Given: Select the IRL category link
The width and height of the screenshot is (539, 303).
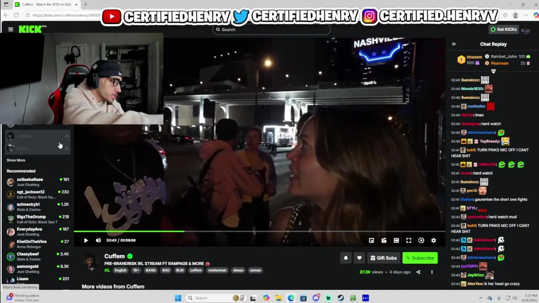Looking at the screenshot, I should [107, 270].
